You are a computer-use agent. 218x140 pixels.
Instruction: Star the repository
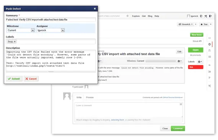[x=204, y=24]
